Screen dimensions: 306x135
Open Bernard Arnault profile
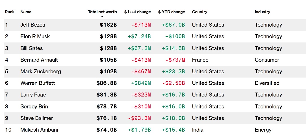(x=39, y=60)
